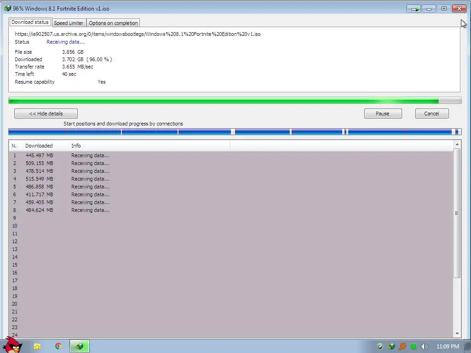
Task: Click the 3.856 GB file size value
Action: click(x=73, y=52)
